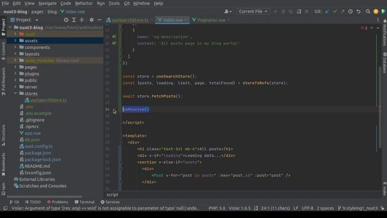
Task: Switch to the useSearchStore.ts editor tab
Action: (130, 20)
